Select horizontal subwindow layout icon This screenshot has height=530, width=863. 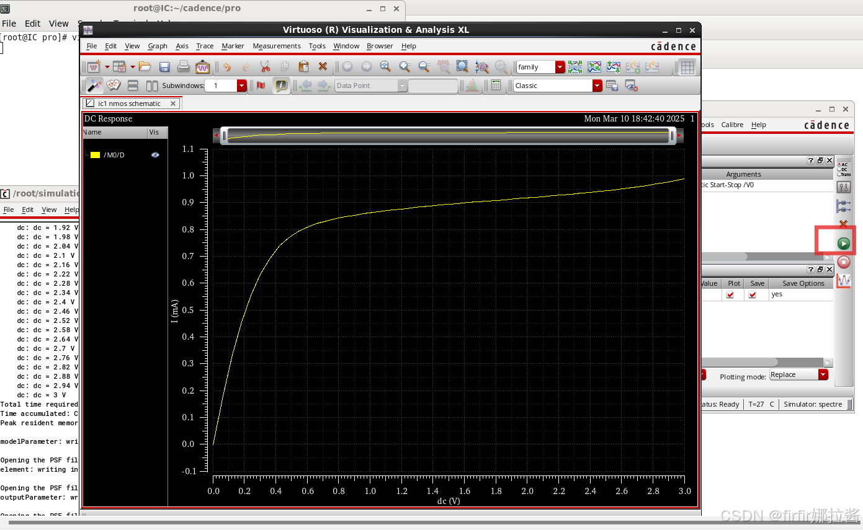133,86
